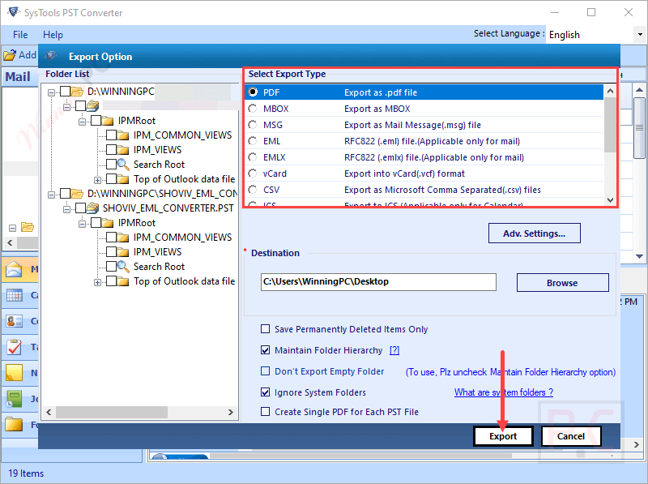Open What are system folders link
Screen dimensions: 648x484
point(503,392)
